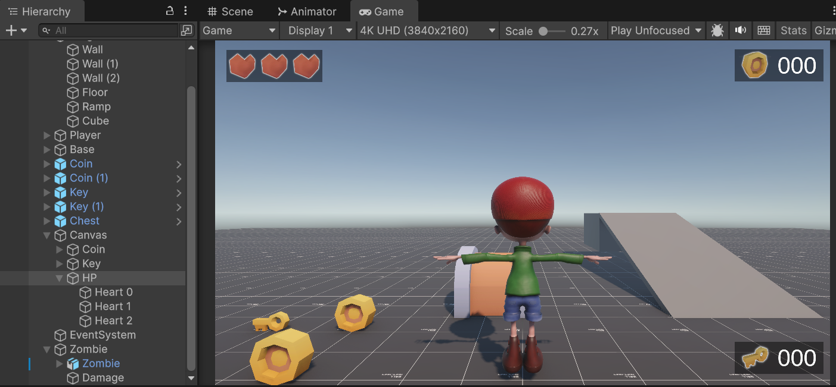Open the Display 1 dropdown
836x387 pixels.
click(x=318, y=30)
